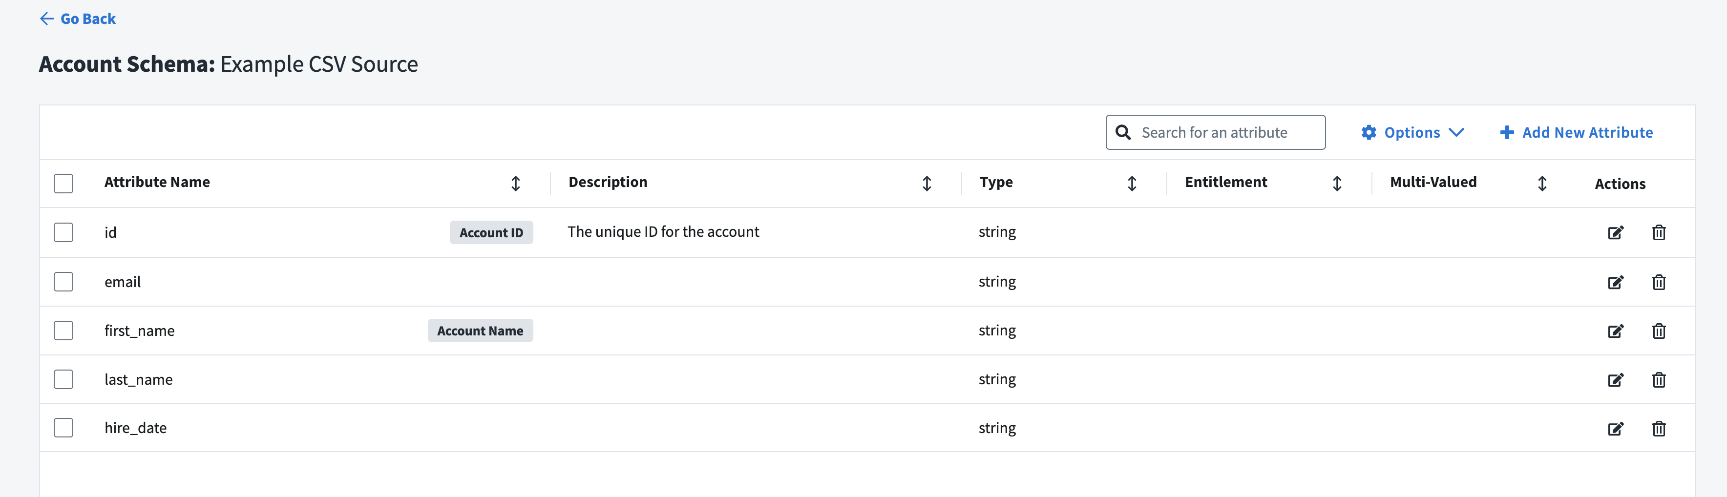Click the Description column header
This screenshot has width=1727, height=497.
(x=608, y=182)
